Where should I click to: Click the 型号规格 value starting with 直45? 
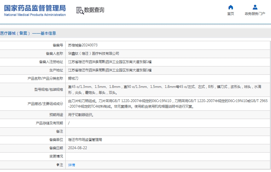point(165,90)
